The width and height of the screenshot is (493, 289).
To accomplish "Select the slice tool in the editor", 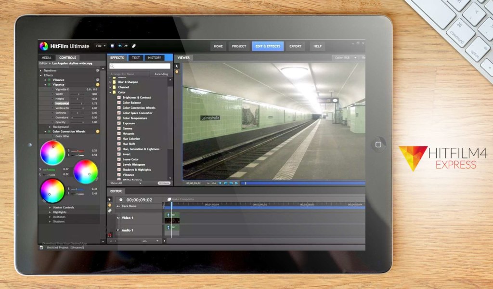I will pos(110,210).
